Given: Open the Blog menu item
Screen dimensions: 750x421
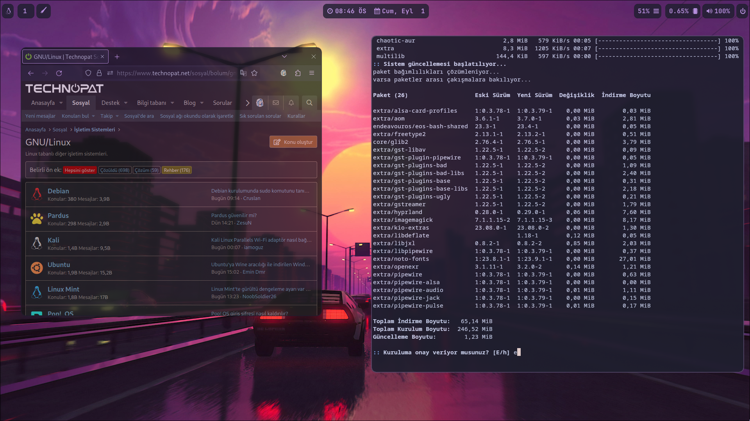Looking at the screenshot, I should (189, 103).
